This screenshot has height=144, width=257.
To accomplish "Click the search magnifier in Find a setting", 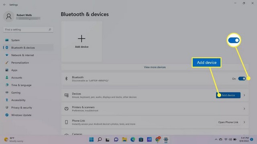I will (50, 30).
